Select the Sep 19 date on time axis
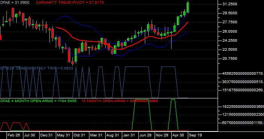 point(195,135)
